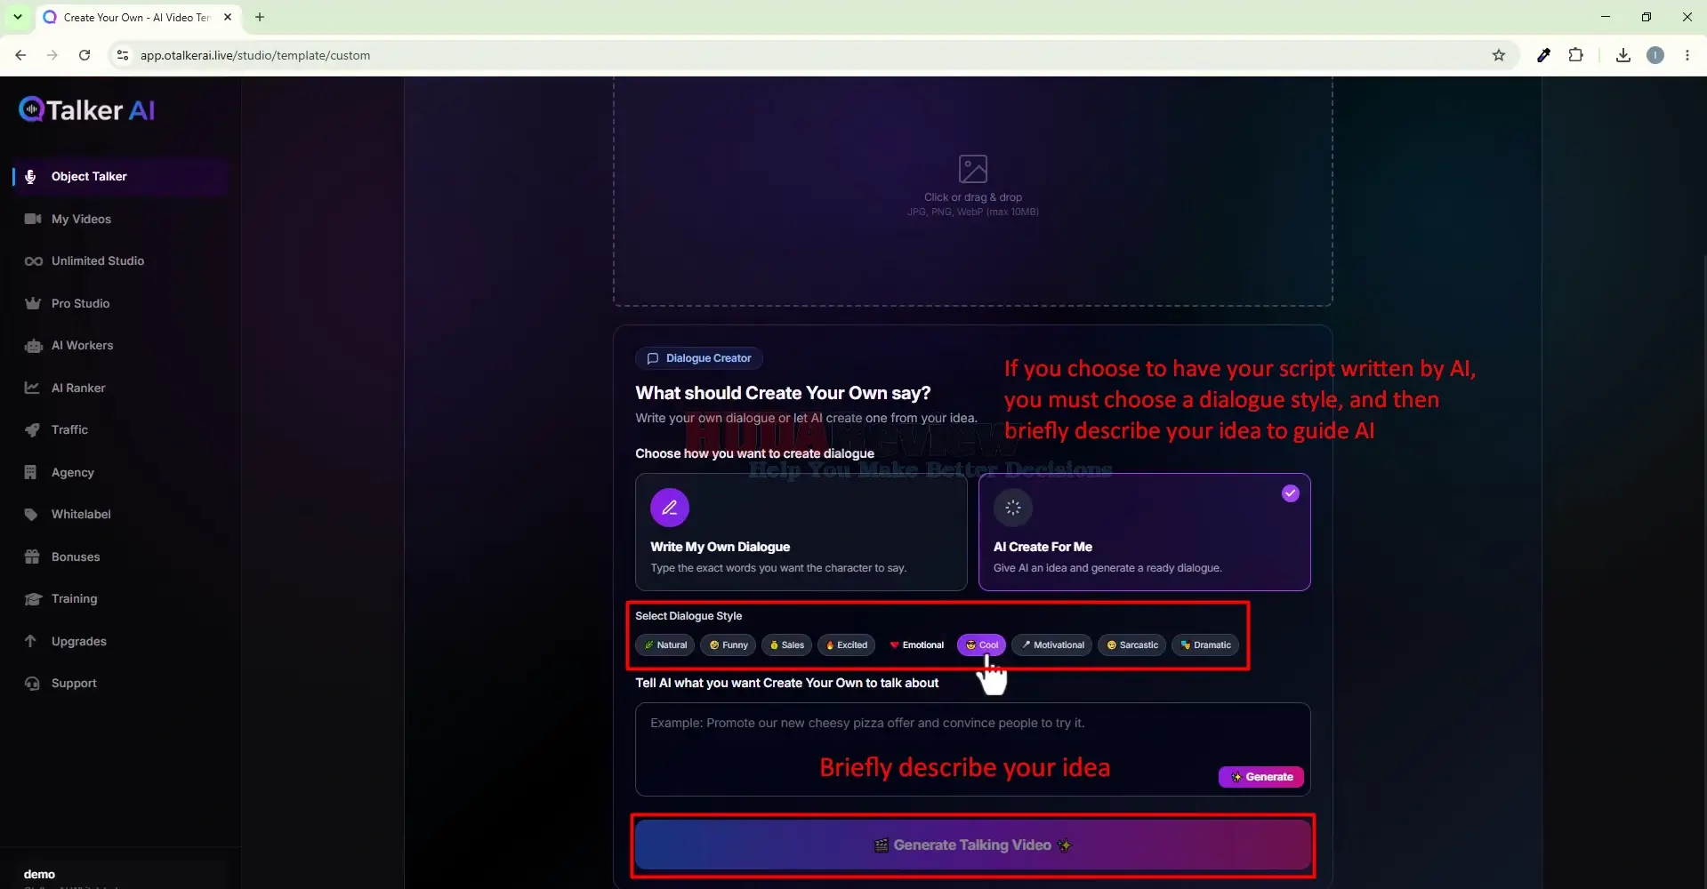Click the Agency building icon
This screenshot has height=889, width=1707.
(x=31, y=472)
